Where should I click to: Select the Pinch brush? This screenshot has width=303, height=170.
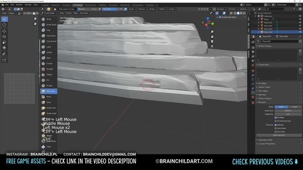[48, 97]
